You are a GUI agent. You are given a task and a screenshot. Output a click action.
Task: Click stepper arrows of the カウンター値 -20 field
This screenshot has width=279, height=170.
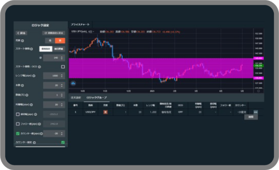coord(62,134)
